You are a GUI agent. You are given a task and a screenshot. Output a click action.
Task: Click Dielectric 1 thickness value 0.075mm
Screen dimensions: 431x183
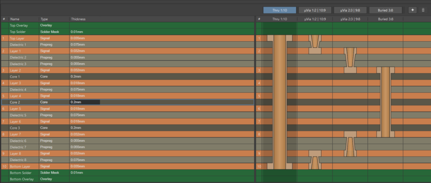[x=78, y=45]
